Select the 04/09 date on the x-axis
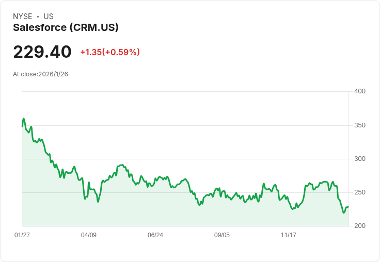 point(89,235)
